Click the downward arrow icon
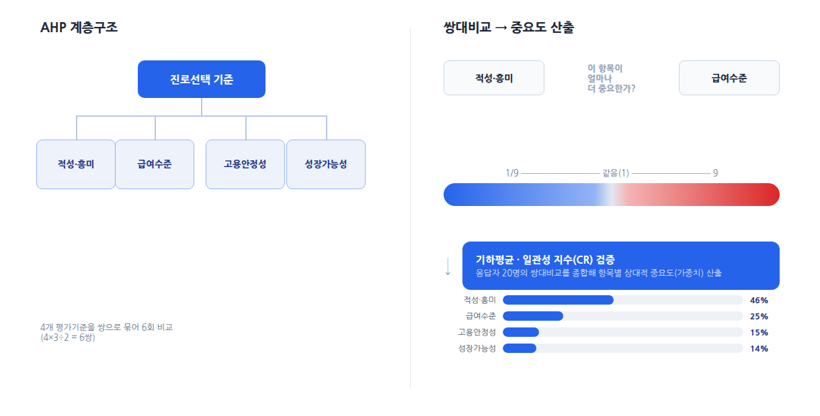 (448, 266)
